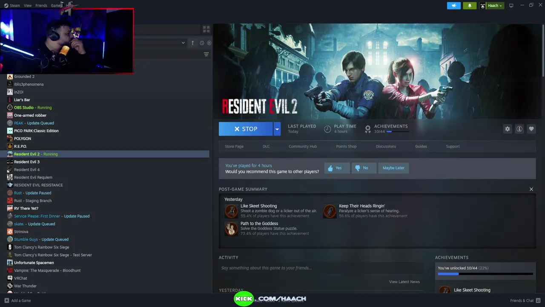
Task: Select Unfortunate Spacemen
Action: click(34, 263)
